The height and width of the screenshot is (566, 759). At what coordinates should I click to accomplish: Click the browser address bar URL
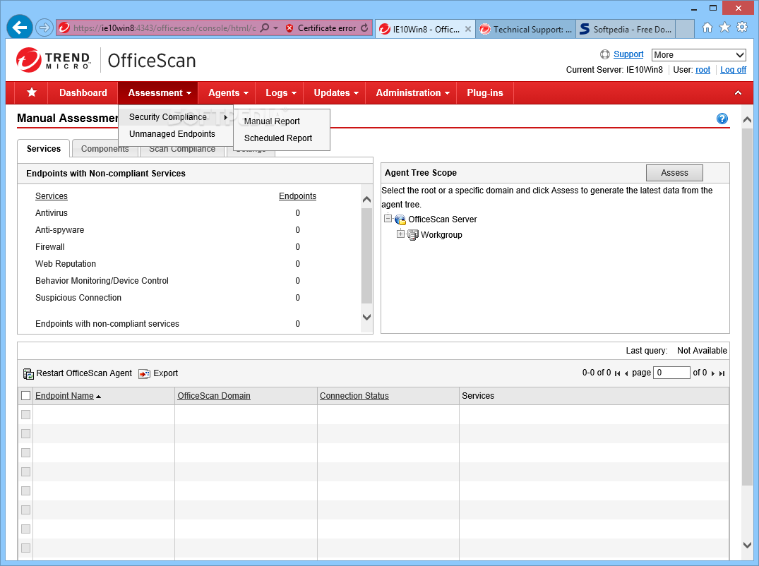tap(165, 28)
